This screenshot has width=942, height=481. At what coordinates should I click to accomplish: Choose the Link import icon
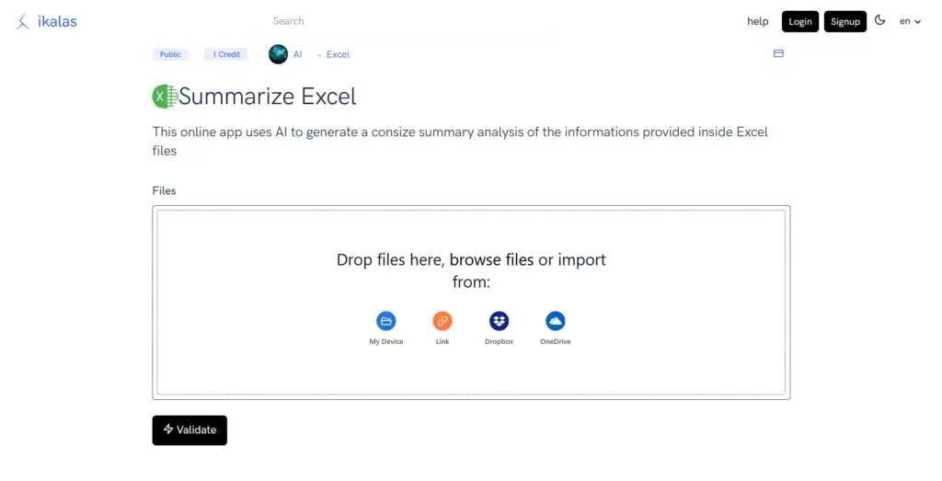pyautogui.click(x=442, y=321)
